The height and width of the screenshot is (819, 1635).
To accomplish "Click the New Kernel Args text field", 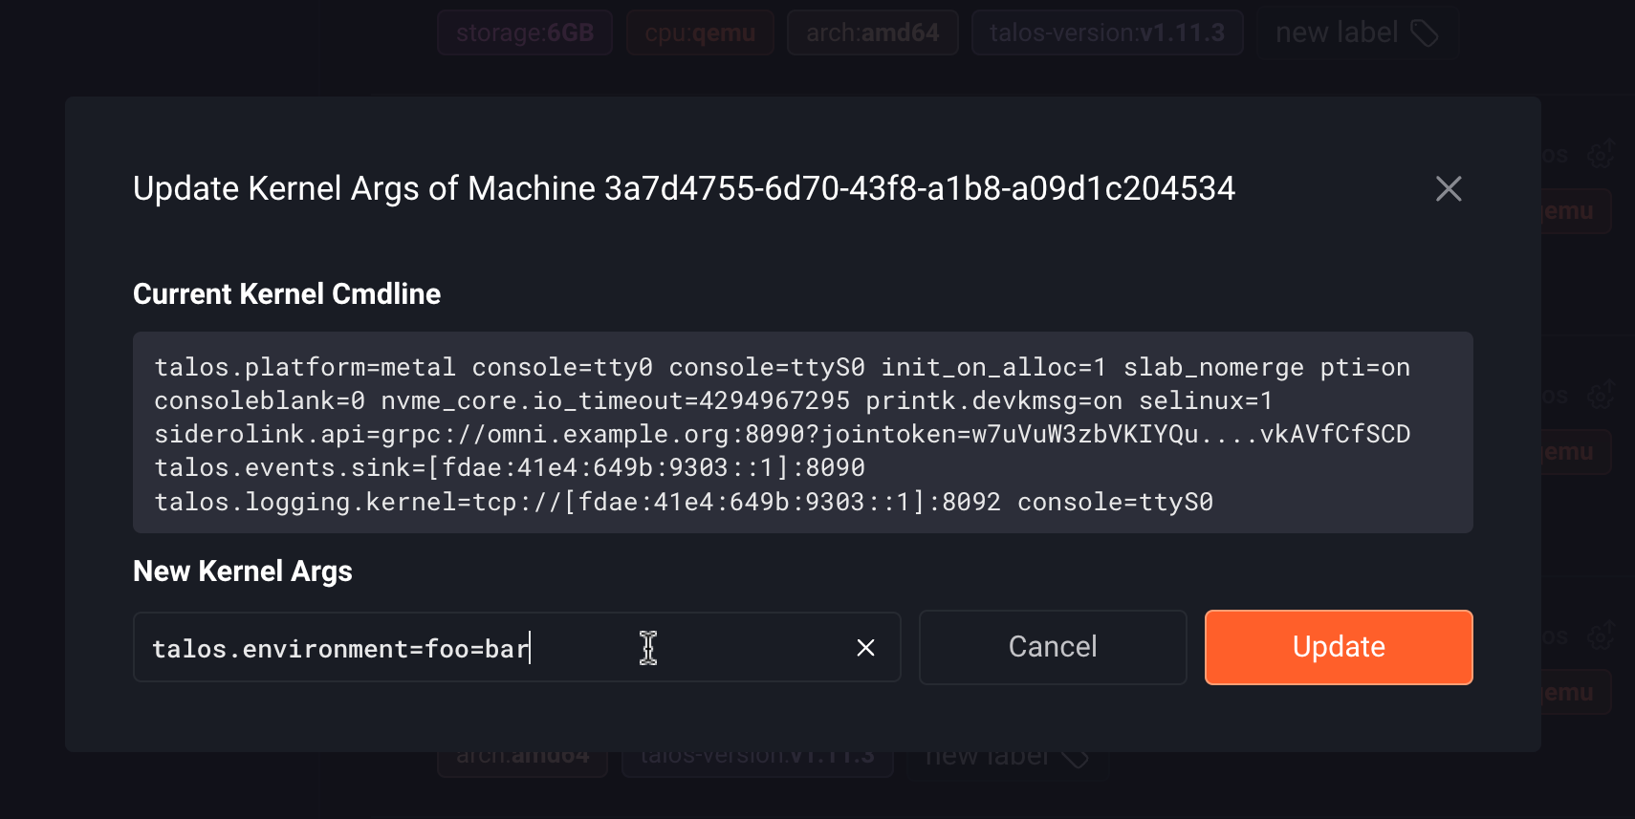I will tap(516, 648).
